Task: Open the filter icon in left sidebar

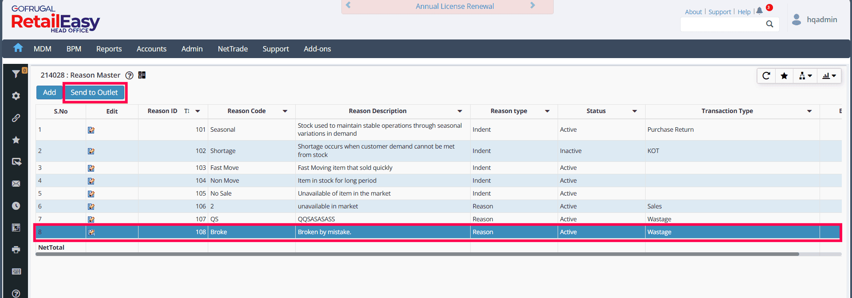Action: pyautogui.click(x=16, y=74)
